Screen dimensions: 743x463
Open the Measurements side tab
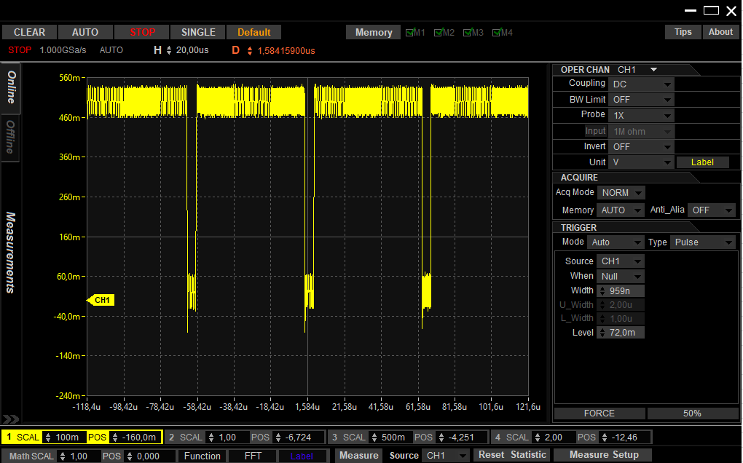point(11,252)
